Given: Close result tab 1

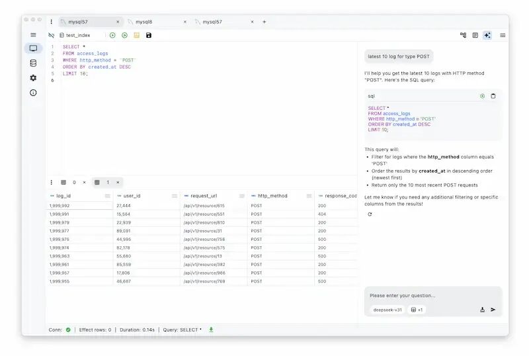Looking at the screenshot, I should pos(118,183).
